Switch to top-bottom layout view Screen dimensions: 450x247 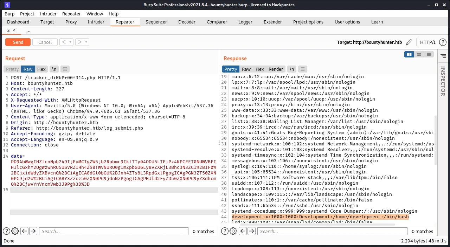(419, 54)
